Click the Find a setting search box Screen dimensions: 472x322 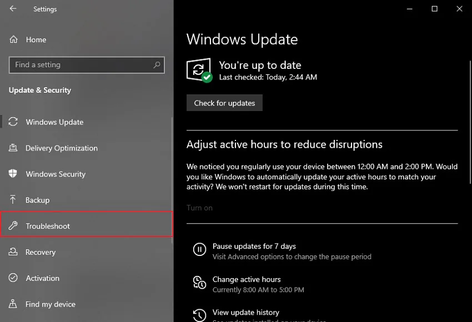coord(87,65)
